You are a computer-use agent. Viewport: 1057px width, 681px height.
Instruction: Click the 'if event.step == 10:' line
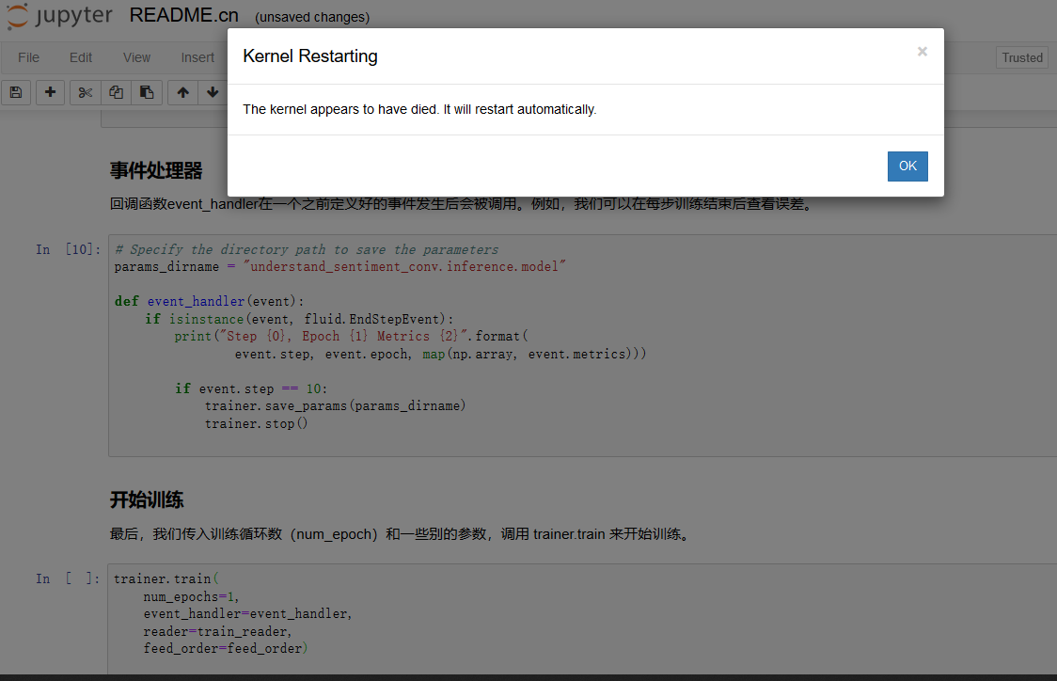251,389
